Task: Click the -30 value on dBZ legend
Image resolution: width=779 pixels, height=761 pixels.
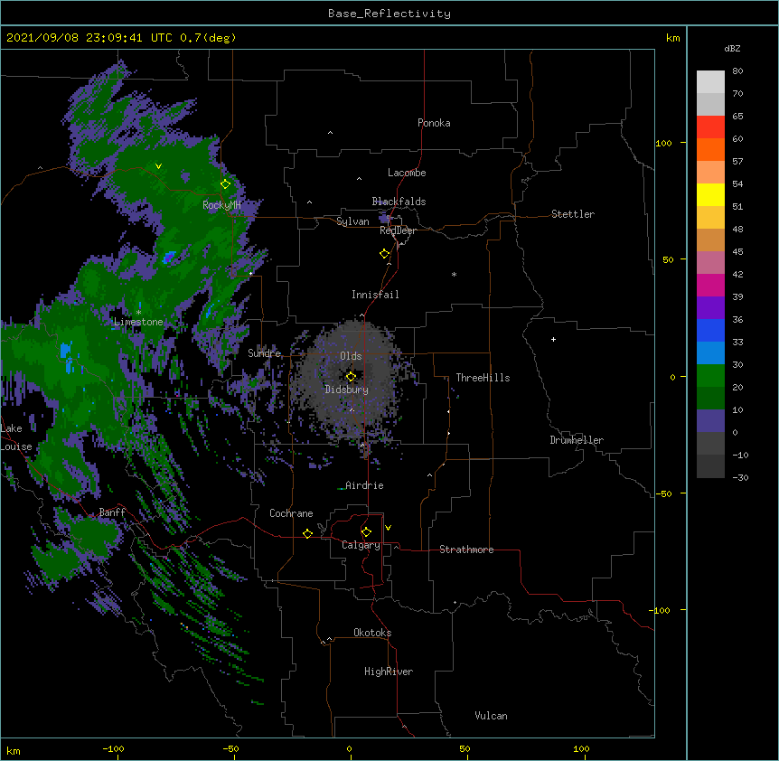Action: click(x=740, y=478)
